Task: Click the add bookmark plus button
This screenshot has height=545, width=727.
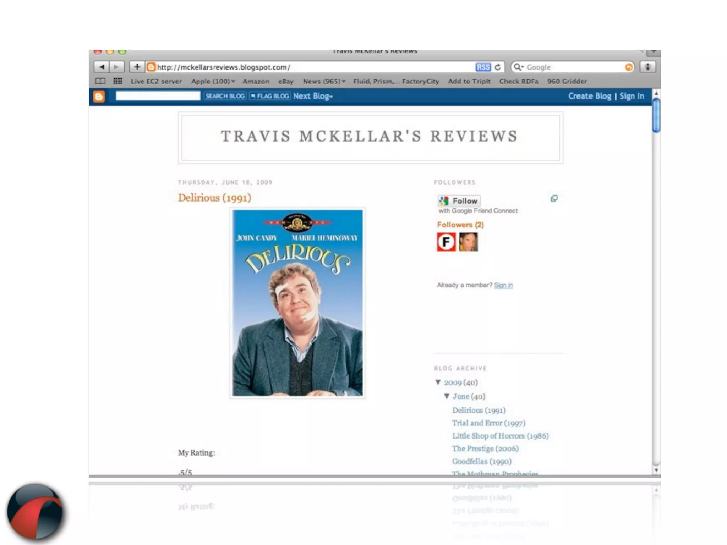Action: pyautogui.click(x=137, y=67)
